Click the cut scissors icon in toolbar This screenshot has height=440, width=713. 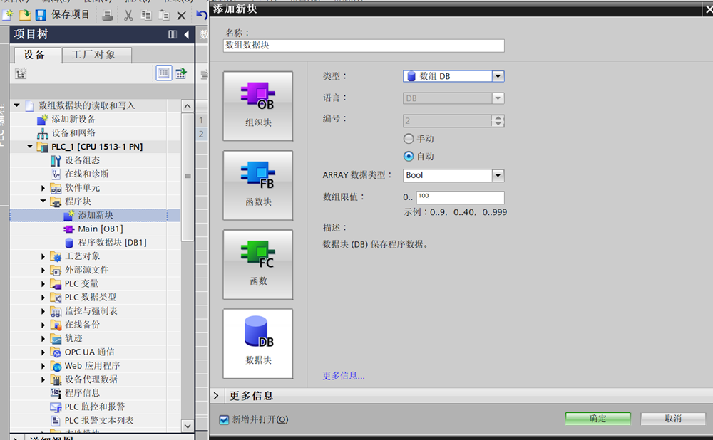[128, 15]
